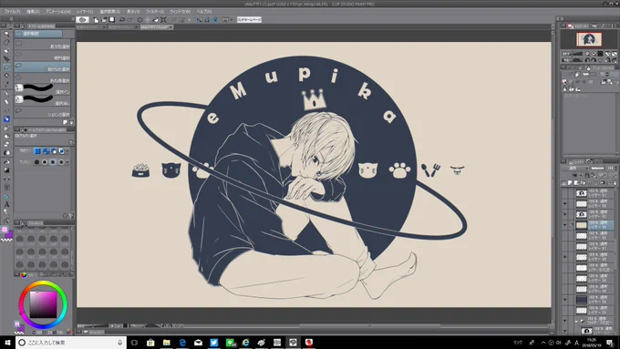Expand the folder layer near the list bottom
This screenshot has height=349, width=620.
point(575,321)
